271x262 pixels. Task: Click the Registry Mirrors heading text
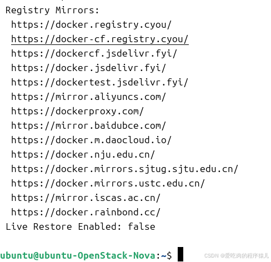coord(52,11)
